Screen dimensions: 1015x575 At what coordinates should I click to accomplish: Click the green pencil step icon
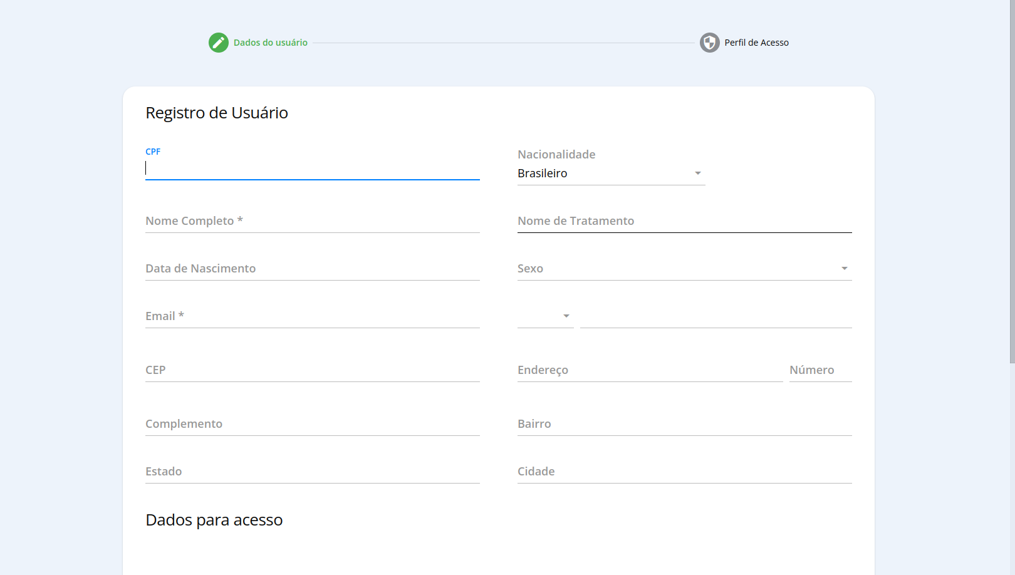pos(218,43)
